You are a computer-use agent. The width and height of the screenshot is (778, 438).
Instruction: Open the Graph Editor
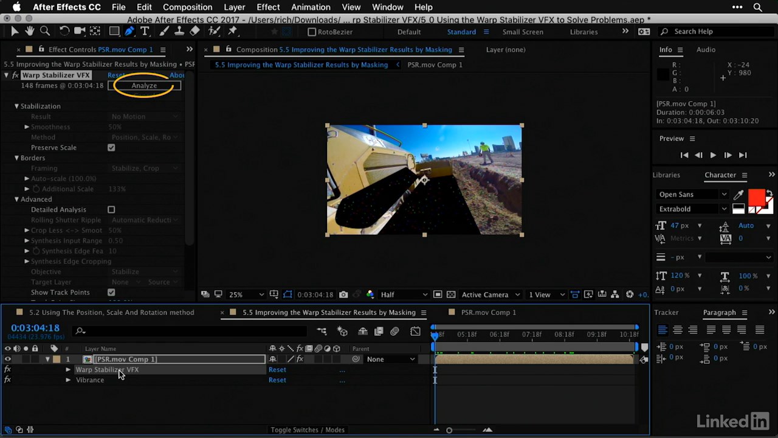[415, 331]
